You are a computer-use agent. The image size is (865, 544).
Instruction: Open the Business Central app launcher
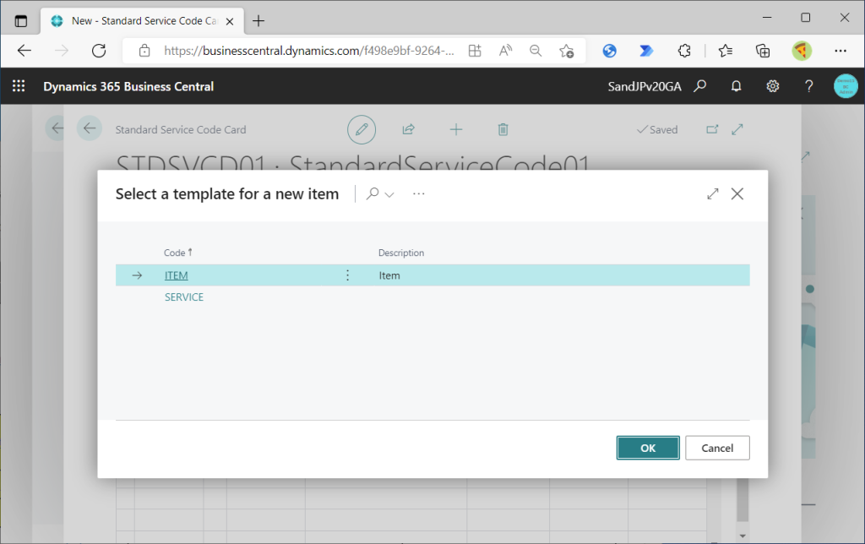tap(19, 86)
